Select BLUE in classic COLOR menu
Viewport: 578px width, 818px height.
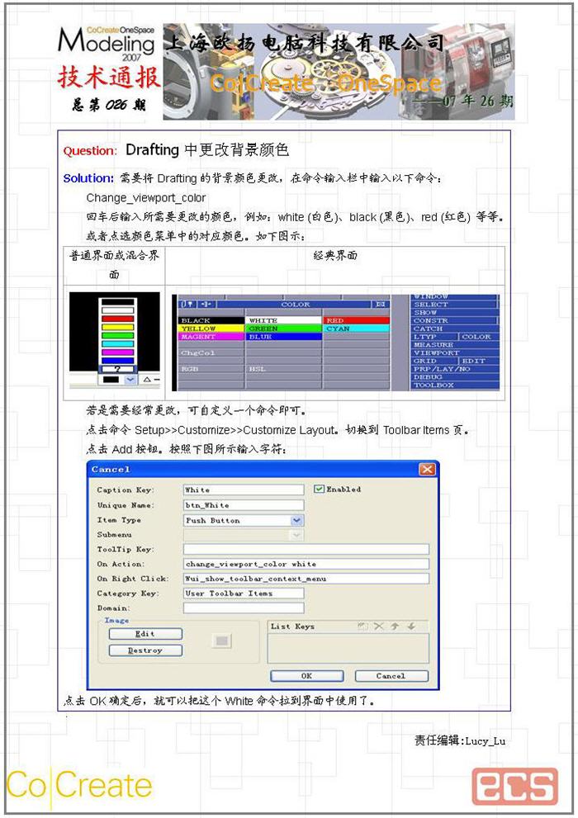tap(283, 337)
